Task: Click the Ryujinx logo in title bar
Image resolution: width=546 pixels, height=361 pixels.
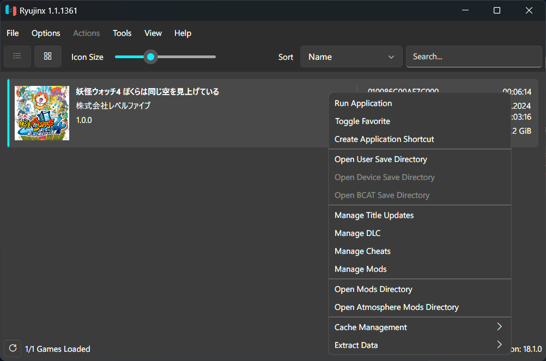Action: tap(11, 10)
